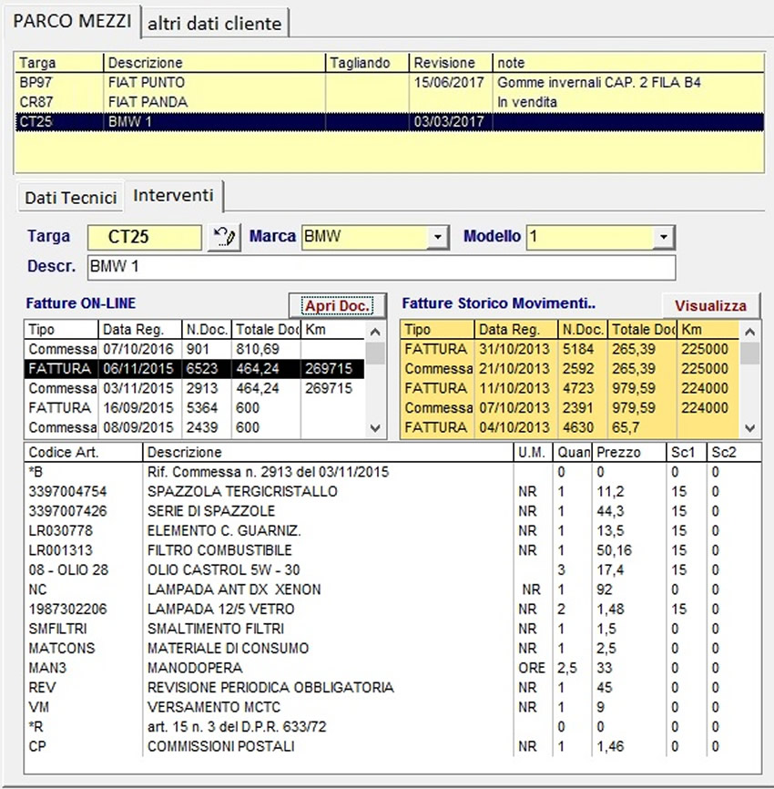The height and width of the screenshot is (789, 774).
Task: Click the Tagliando column header
Action: click(x=367, y=63)
